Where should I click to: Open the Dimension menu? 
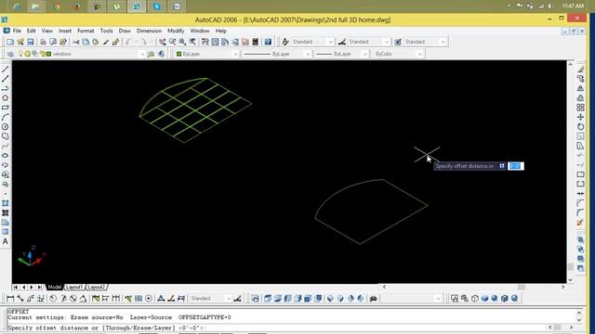tap(149, 31)
